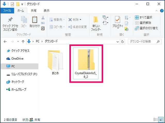Open Properties (プロパティ) checkmark icon
Screen dimensions: 165x123
click(x=118, y=20)
